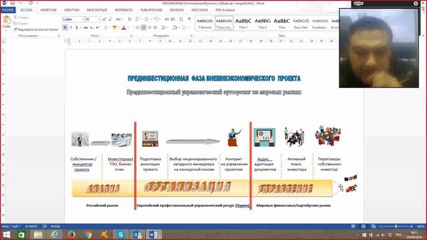Click the Copier command

click(x=21, y=23)
